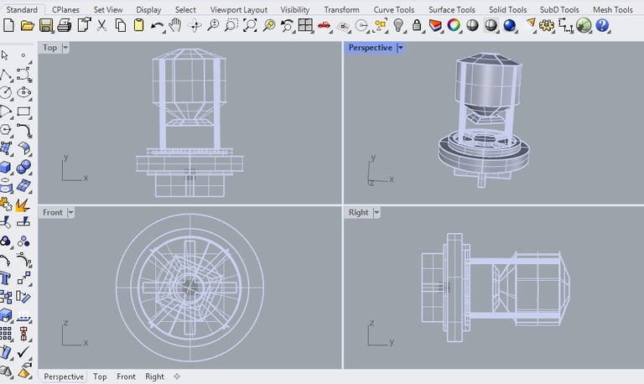
Task: Launch Grasshopper with the green icon
Action: point(584,25)
